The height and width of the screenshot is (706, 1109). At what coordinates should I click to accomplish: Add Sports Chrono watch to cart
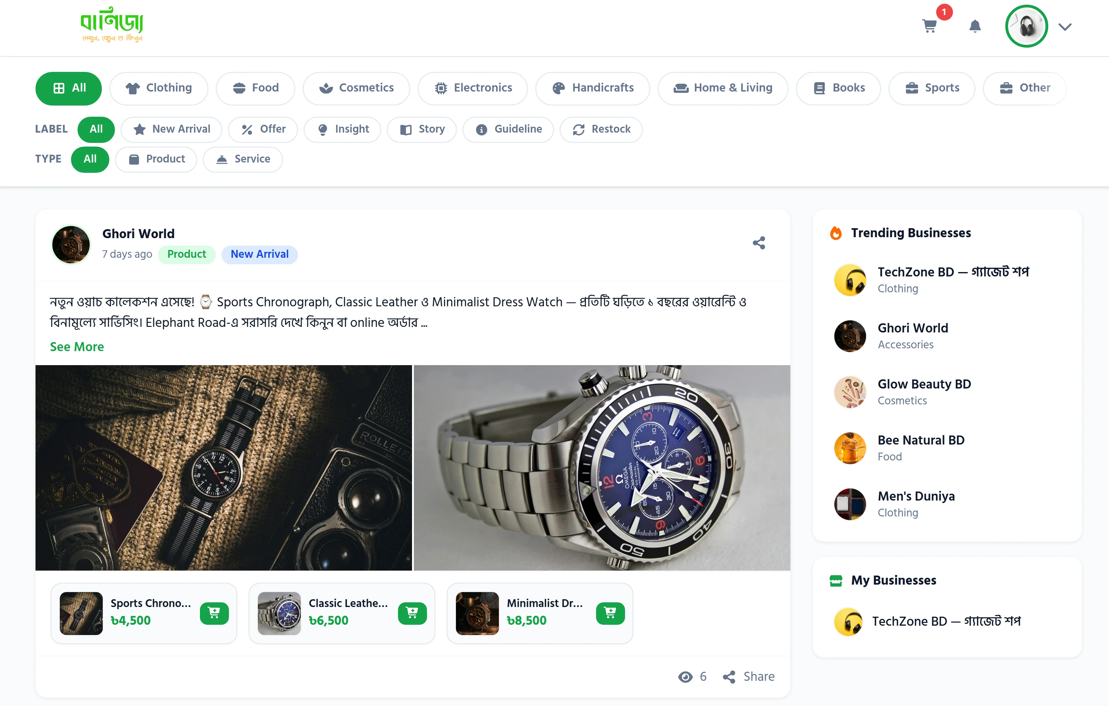(x=214, y=613)
